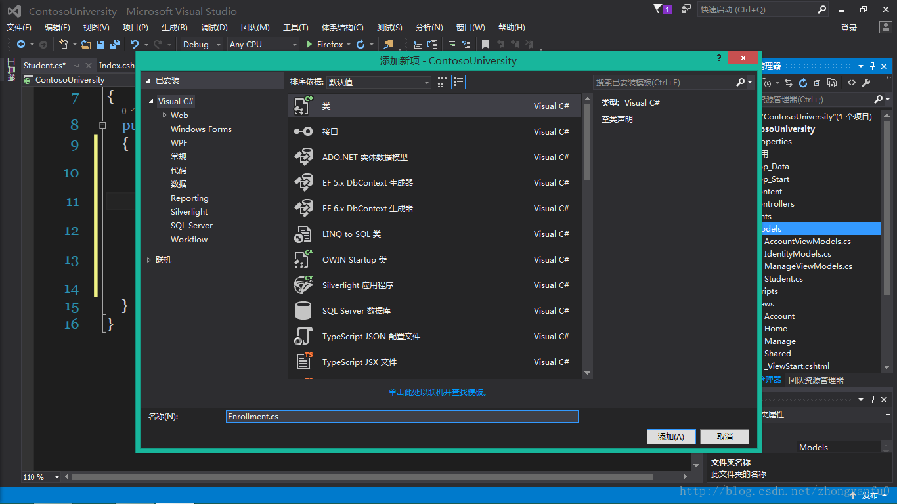The height and width of the screenshot is (504, 897).
Task: Open the 视图(V) menu
Action: tap(96, 28)
